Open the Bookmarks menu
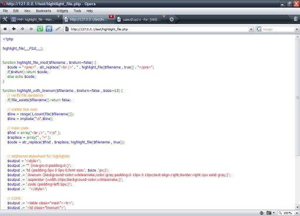This screenshot has height=216, width=300. [x=43, y=11]
